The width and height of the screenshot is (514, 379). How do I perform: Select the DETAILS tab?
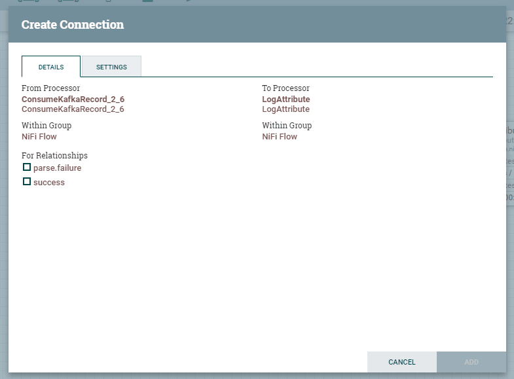(x=51, y=67)
